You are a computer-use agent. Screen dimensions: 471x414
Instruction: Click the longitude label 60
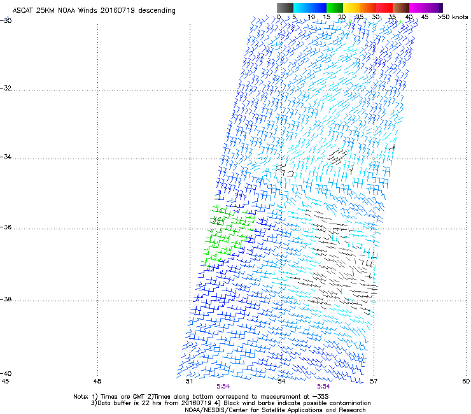(x=466, y=382)
